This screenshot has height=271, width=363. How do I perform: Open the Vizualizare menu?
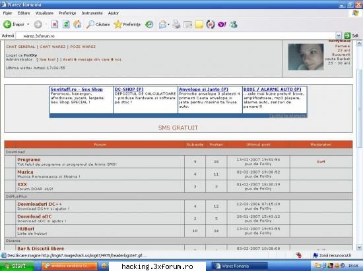(44, 13)
